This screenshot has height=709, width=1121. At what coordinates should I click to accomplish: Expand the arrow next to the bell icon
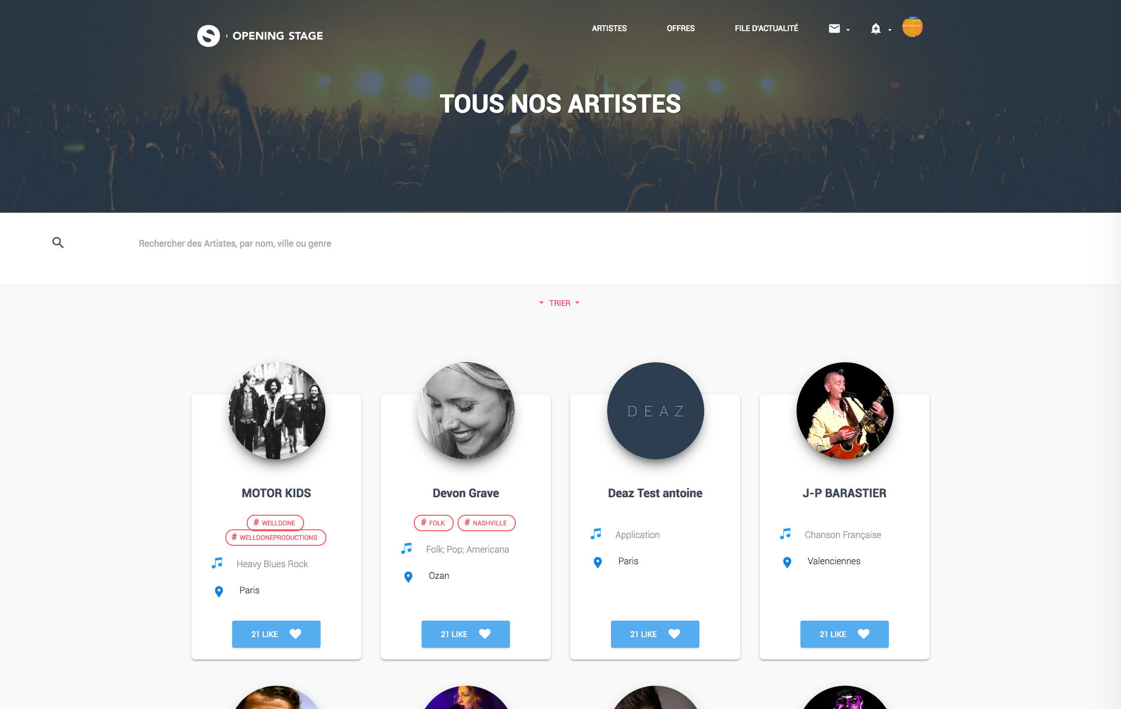point(890,30)
